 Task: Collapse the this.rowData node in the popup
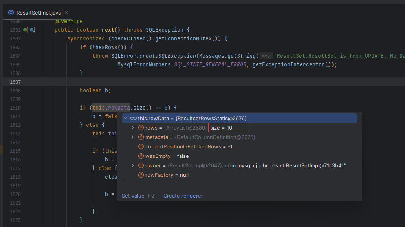(125, 119)
